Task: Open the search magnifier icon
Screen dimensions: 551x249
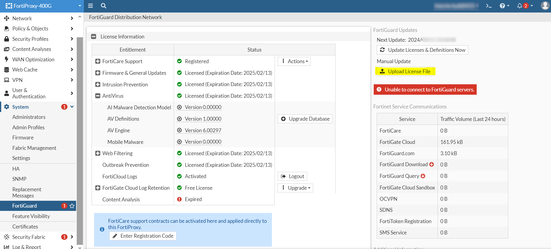Action: pos(104,6)
